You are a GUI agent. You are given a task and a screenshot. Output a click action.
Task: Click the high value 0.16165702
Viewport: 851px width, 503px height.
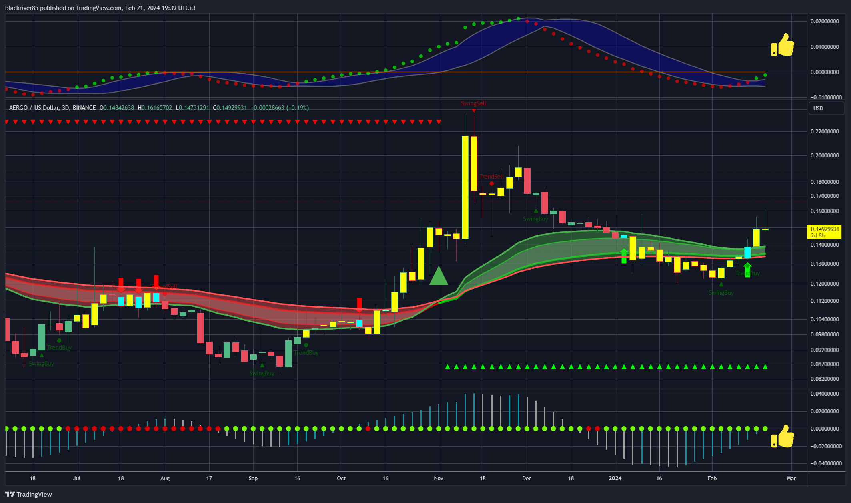(157, 108)
